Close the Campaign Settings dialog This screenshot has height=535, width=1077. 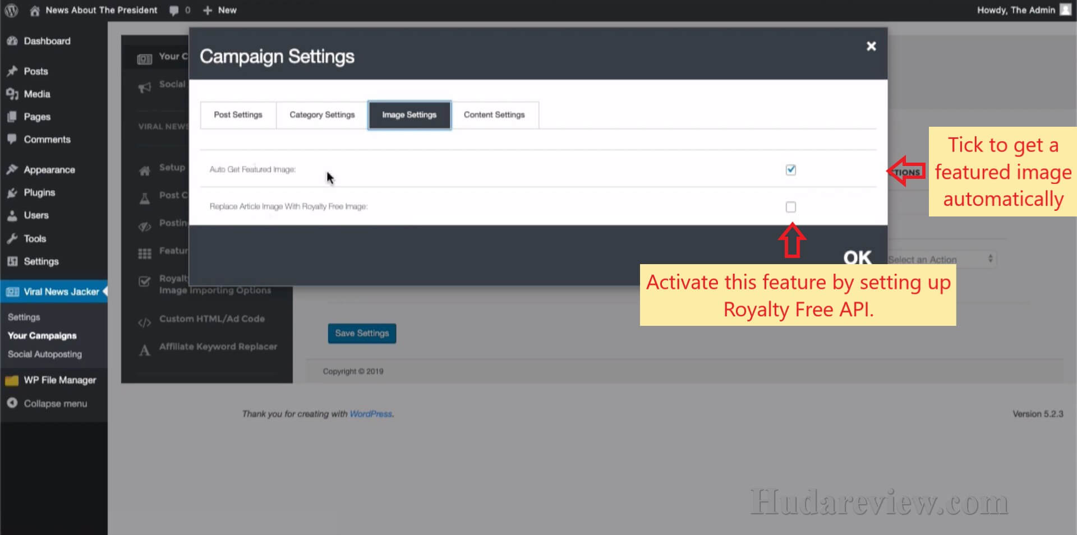(871, 46)
